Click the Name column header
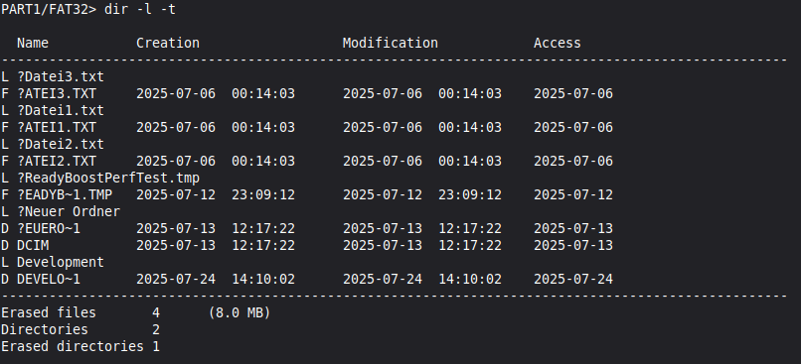The height and width of the screenshot is (364, 801). (x=33, y=44)
